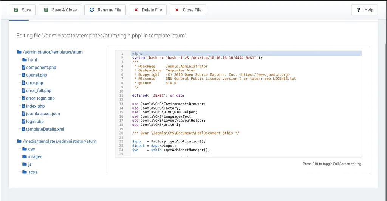
Task: Click the $app = Factory::getApplication() line
Action: [x=169, y=141]
